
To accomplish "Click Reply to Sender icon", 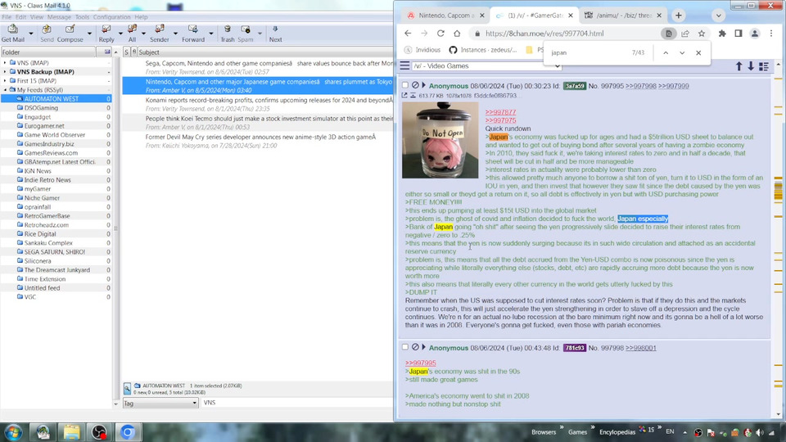I will click(x=160, y=33).
